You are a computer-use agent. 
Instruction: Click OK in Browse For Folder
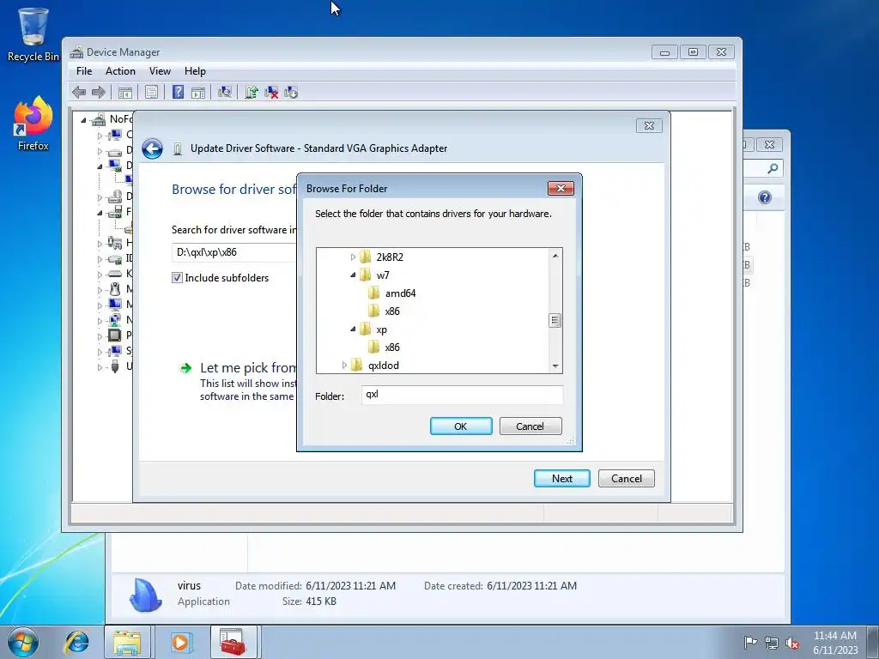461,426
